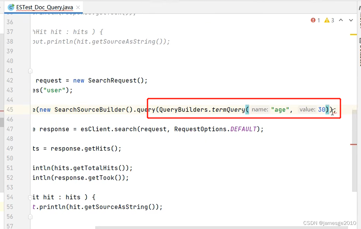
Task: Click line number 51 in the gutter
Action: click(x=10, y=168)
